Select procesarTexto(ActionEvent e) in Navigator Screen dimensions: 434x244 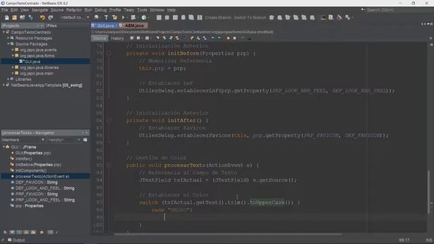click(x=42, y=176)
